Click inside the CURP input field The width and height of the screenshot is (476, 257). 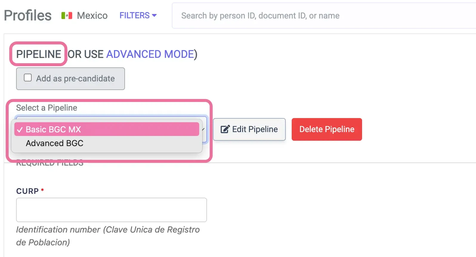pos(111,210)
